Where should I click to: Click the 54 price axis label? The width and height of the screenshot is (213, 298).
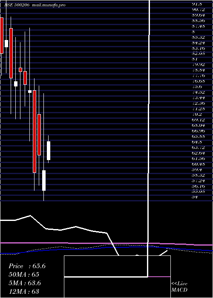[x=195, y=197]
